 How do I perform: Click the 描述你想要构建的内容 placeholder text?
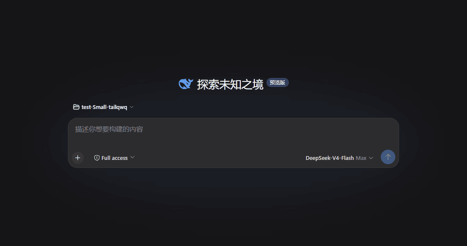point(109,129)
